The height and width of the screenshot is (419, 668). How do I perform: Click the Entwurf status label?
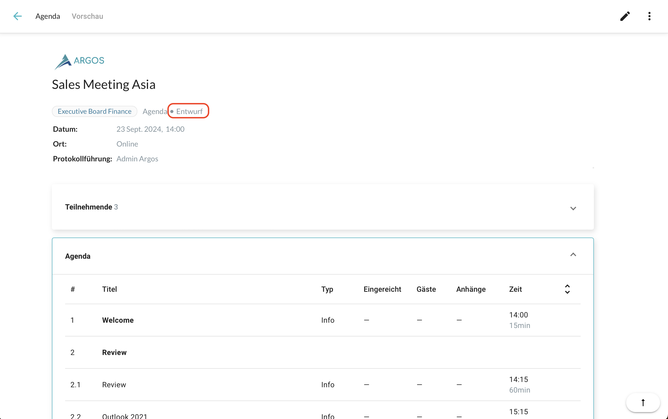189,111
